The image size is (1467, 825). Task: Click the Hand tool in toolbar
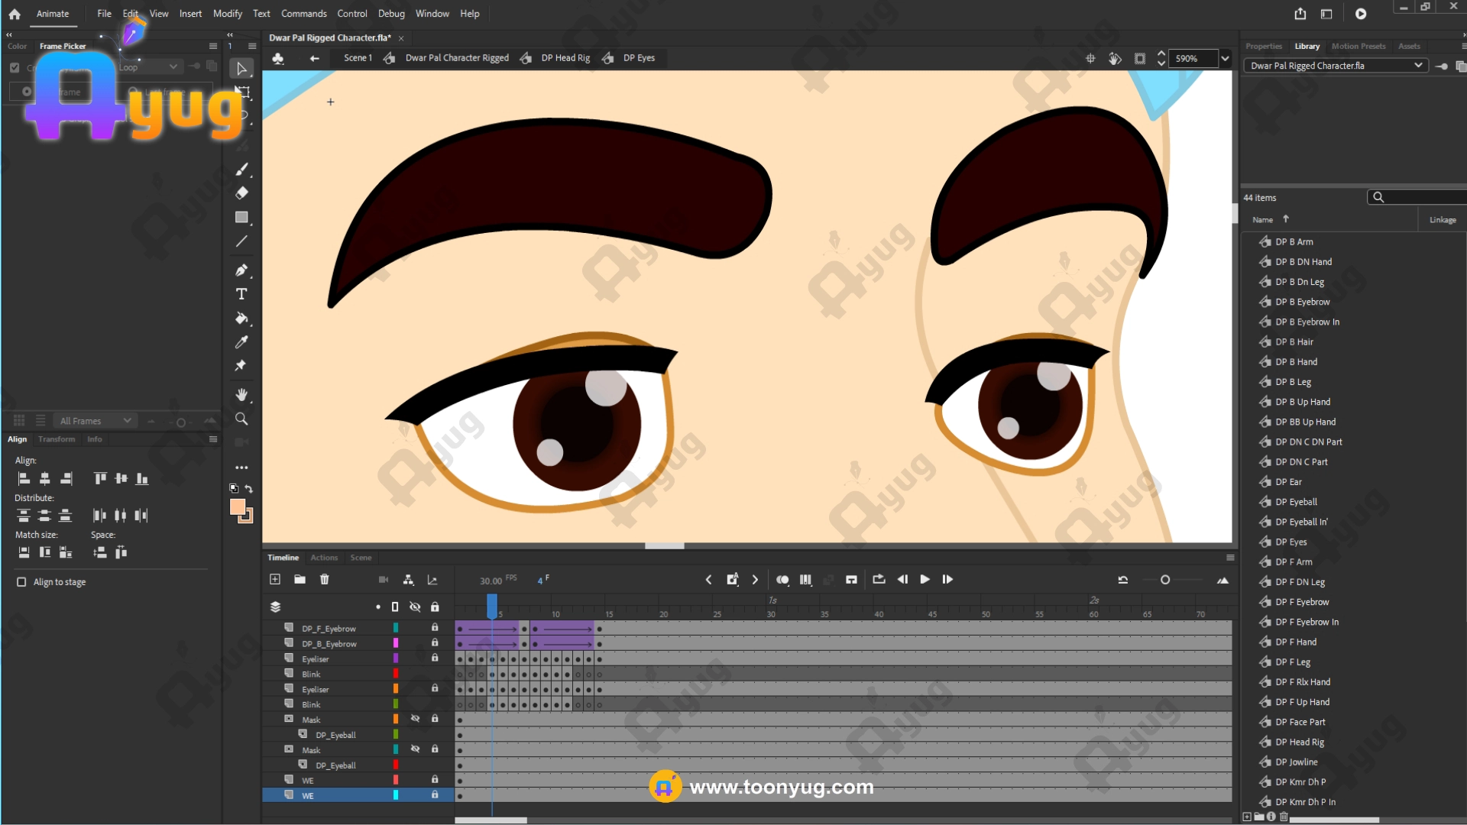241,395
